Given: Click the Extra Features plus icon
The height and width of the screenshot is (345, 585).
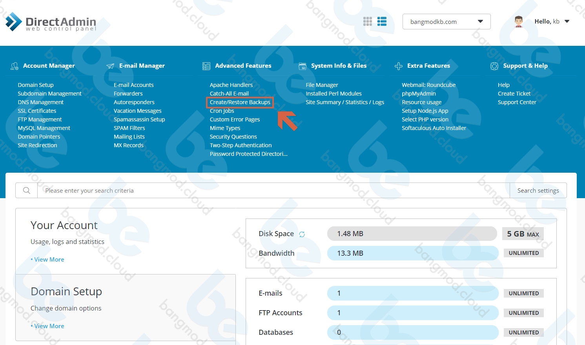Looking at the screenshot, I should 399,66.
